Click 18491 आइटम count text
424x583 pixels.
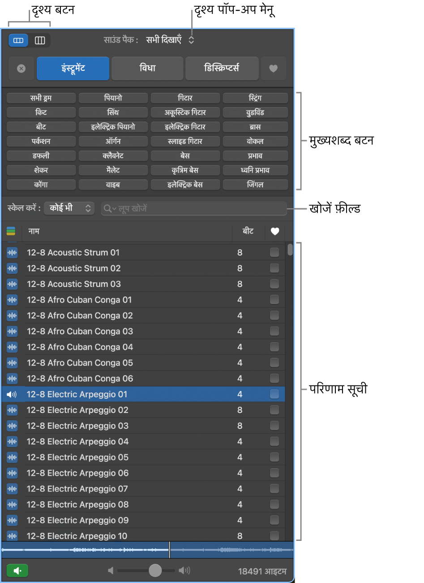tap(262, 571)
